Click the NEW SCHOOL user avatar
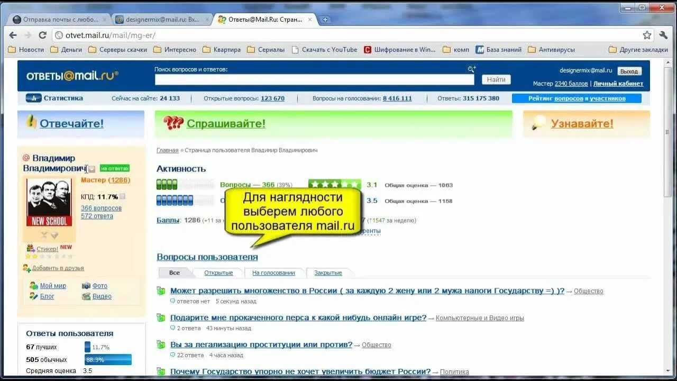The image size is (677, 381). pyautogui.click(x=49, y=202)
